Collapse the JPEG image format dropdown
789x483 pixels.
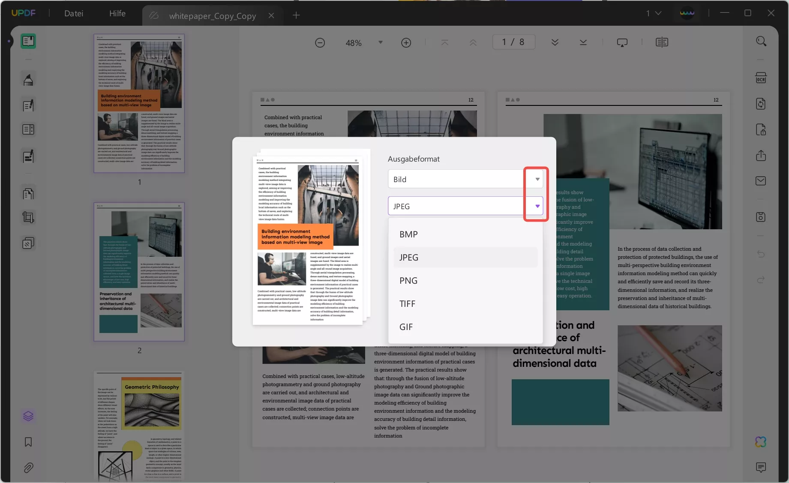click(x=537, y=206)
